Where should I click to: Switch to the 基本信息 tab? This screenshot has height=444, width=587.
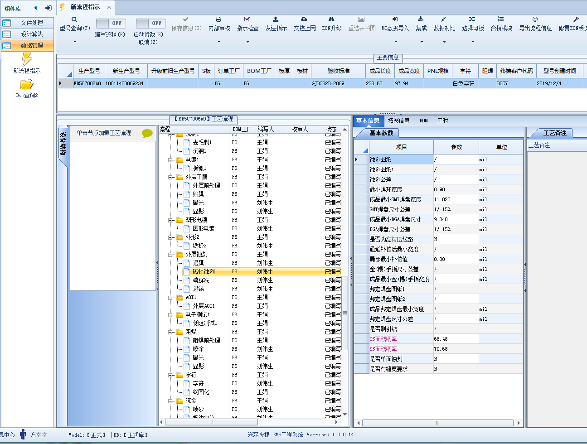point(368,121)
